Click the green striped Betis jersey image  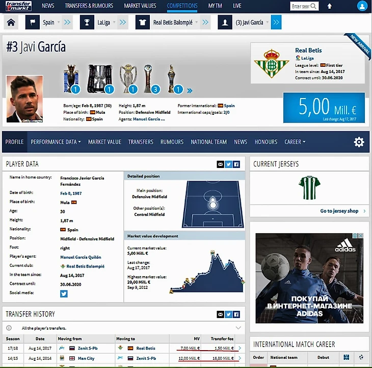309,187
